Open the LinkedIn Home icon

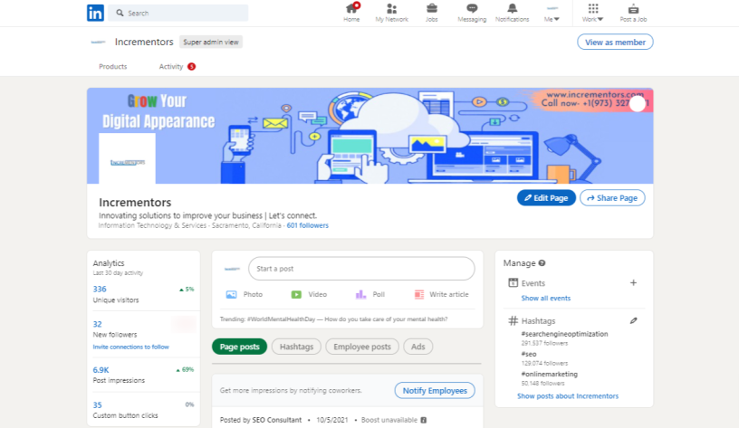(x=351, y=9)
